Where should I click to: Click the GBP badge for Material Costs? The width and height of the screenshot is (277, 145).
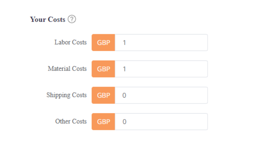(x=103, y=69)
